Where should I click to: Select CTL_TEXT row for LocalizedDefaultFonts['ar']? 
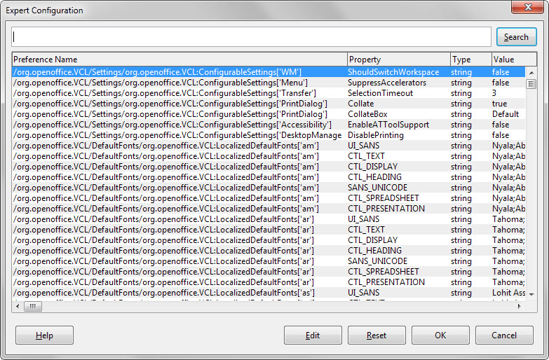[269, 230]
